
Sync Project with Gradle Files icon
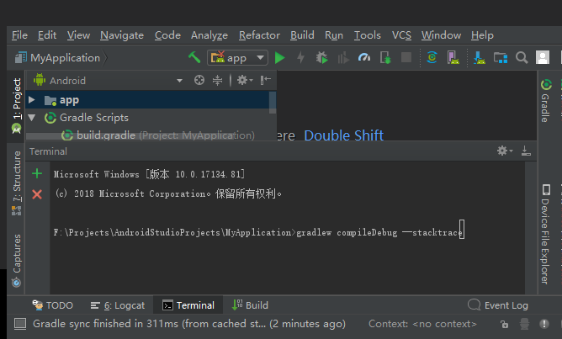pos(432,57)
